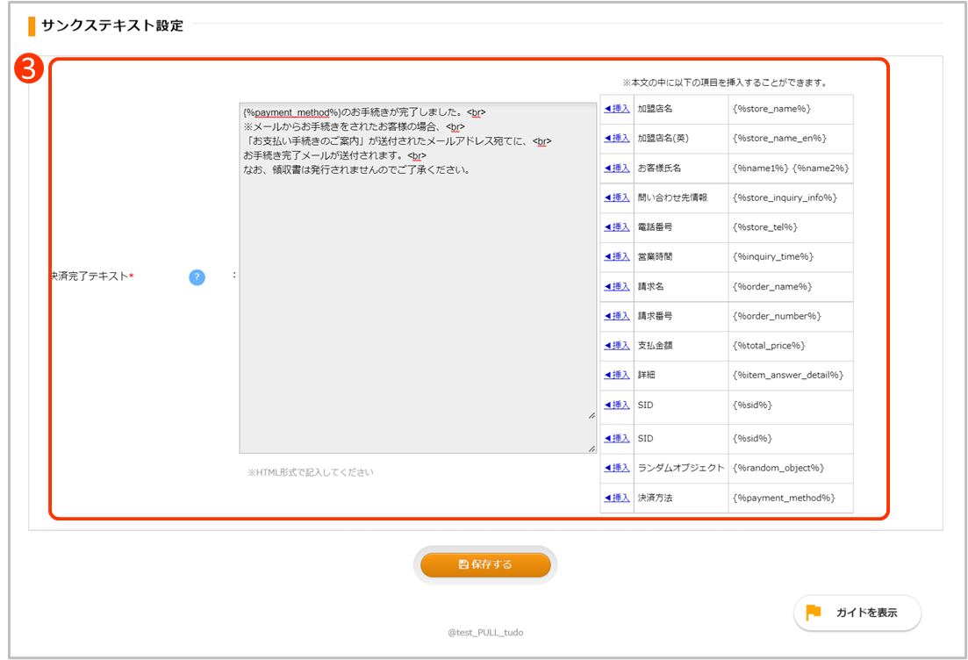Open the ガイドを表示 guide button

[857, 613]
